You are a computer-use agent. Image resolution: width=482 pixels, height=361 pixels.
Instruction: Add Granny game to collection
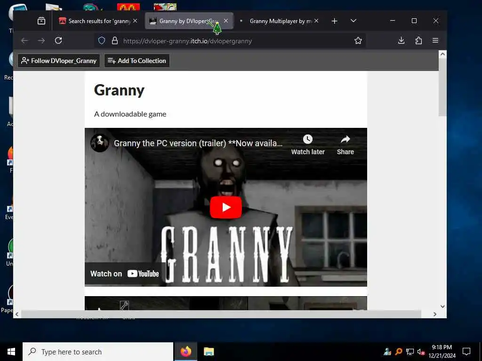[x=137, y=61]
